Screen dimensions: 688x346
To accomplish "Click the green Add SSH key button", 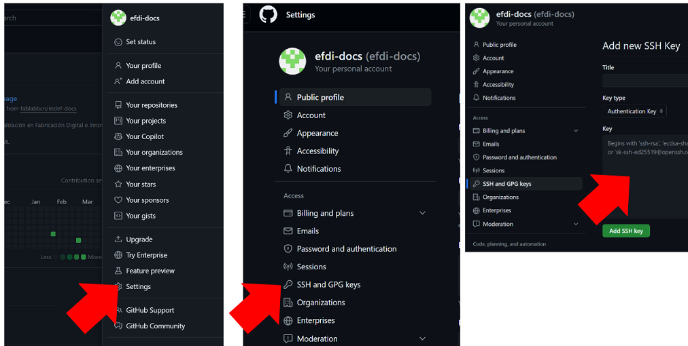I will pos(626,231).
